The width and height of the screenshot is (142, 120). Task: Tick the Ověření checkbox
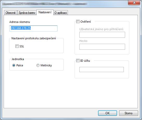pyautogui.click(x=78, y=22)
